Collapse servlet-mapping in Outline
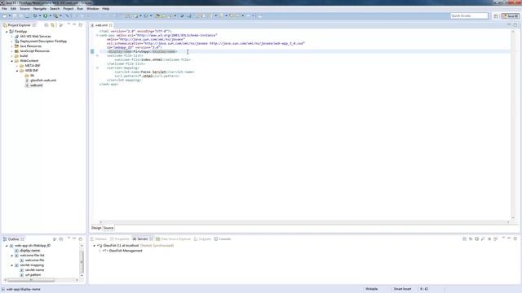The height and width of the screenshot is (293, 522). [12, 265]
